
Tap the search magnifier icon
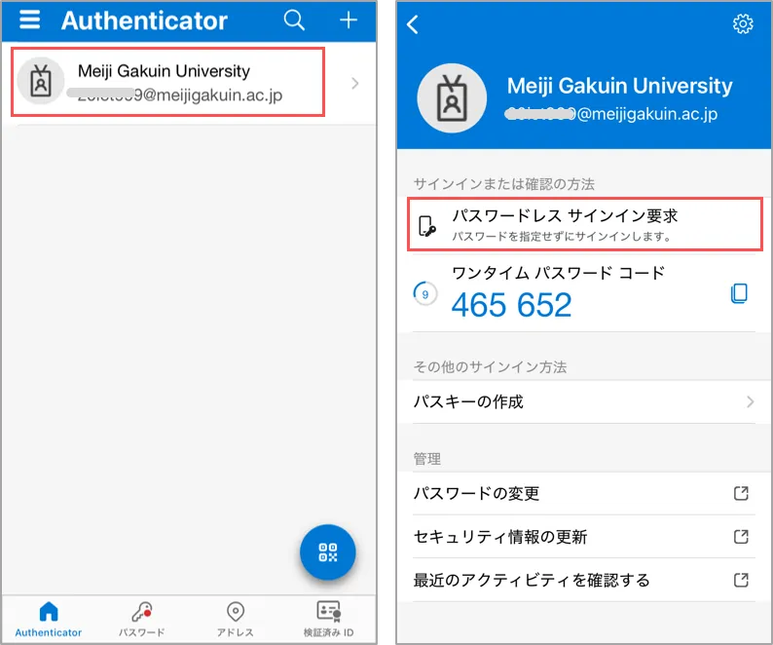click(x=294, y=20)
